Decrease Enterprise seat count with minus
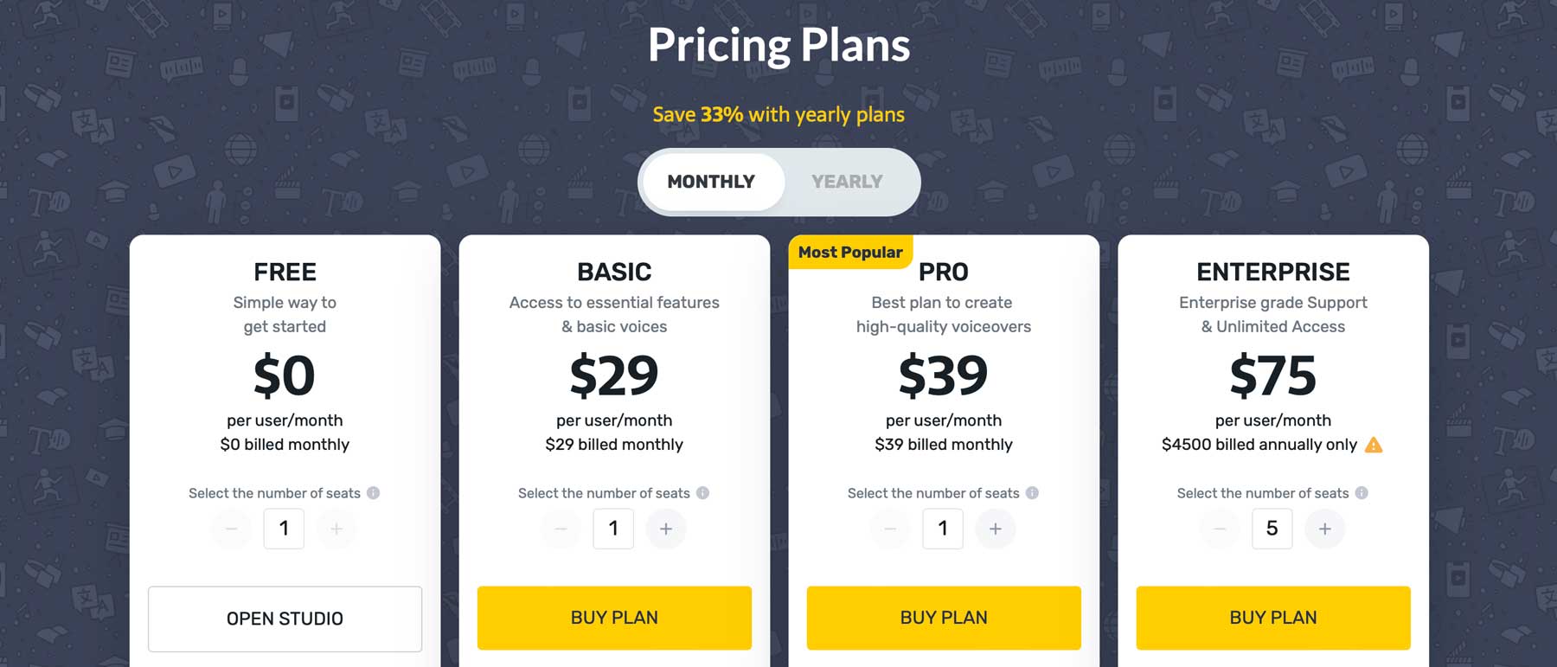 (1220, 529)
